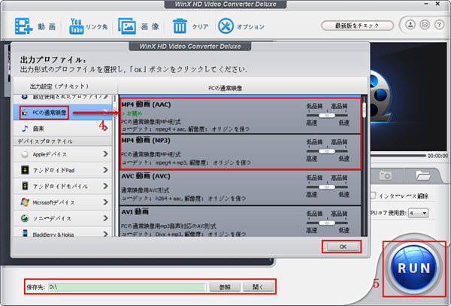This screenshot has height=306, width=451.
Task: Select the MP4 動画 (MP3) profile title
Action: click(146, 141)
